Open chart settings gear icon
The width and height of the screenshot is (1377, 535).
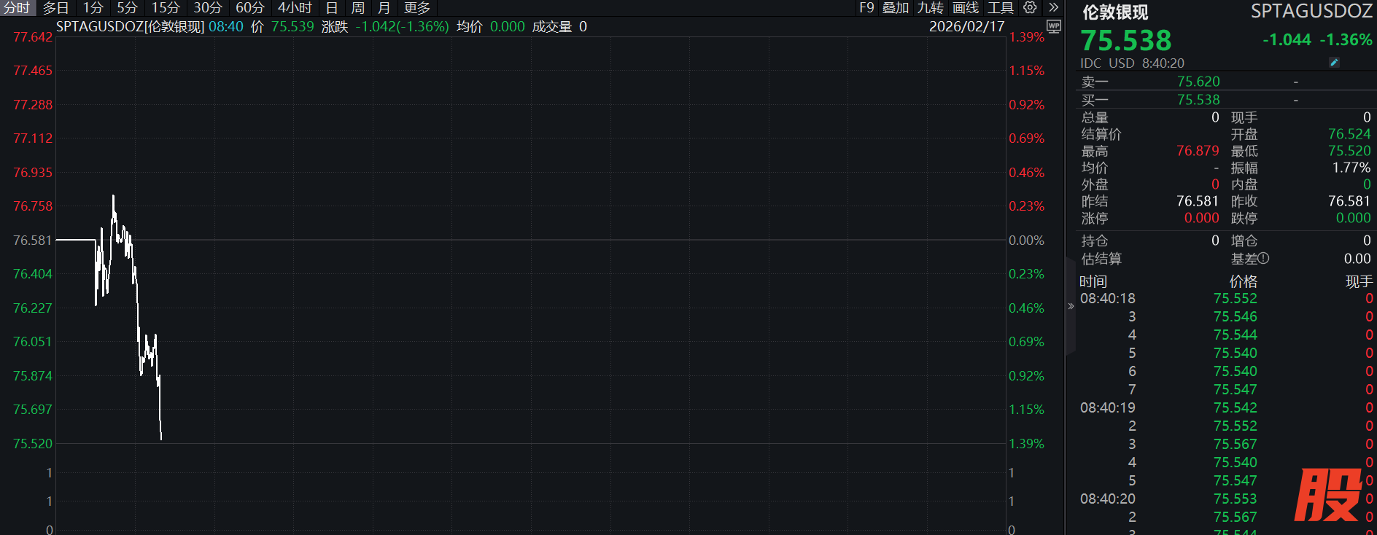[1030, 7]
